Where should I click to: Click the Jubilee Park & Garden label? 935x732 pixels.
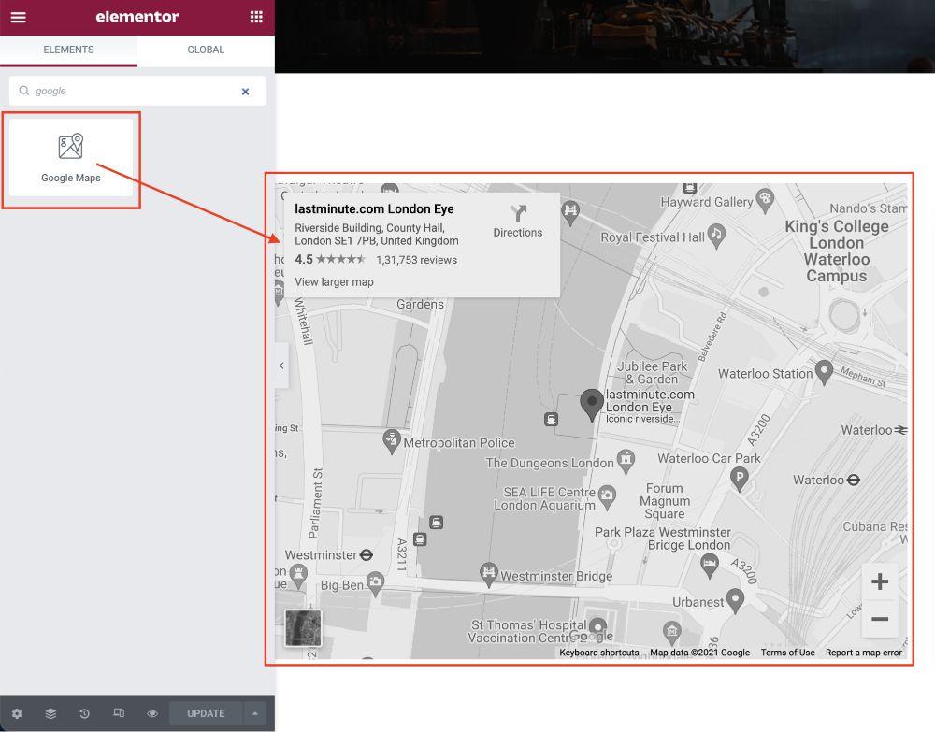pos(652,373)
